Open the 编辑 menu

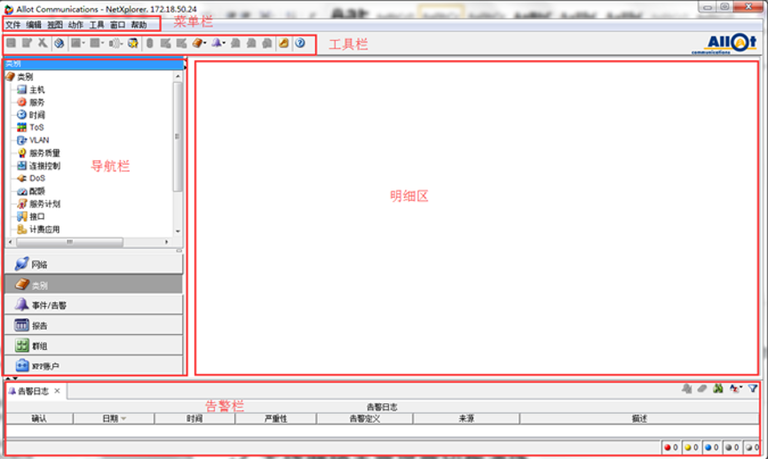[x=34, y=25]
